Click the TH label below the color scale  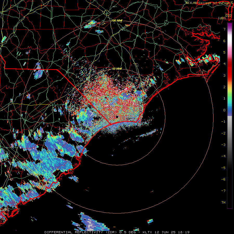223,203
